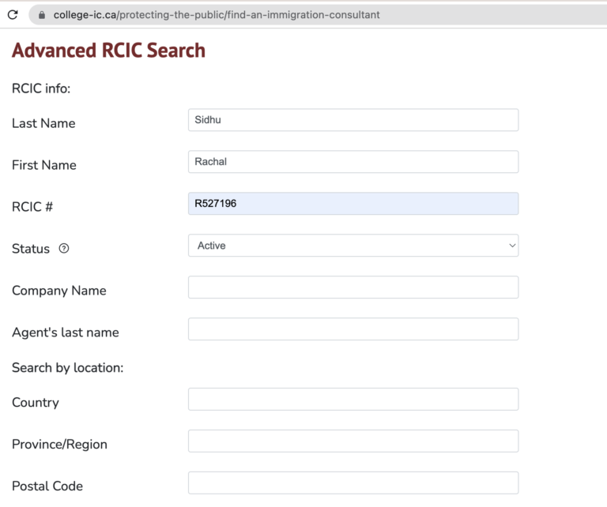
Task: Focus the Province/Region input box
Action: tap(353, 441)
